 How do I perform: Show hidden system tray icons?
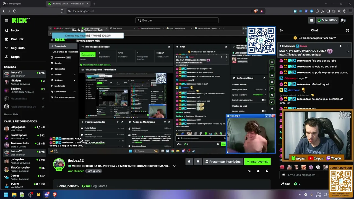(300, 195)
